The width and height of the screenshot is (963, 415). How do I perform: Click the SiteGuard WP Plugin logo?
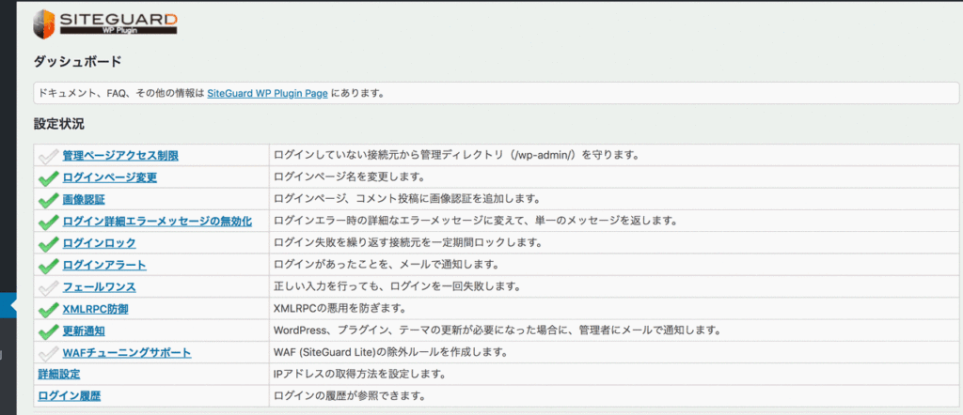pyautogui.click(x=105, y=23)
